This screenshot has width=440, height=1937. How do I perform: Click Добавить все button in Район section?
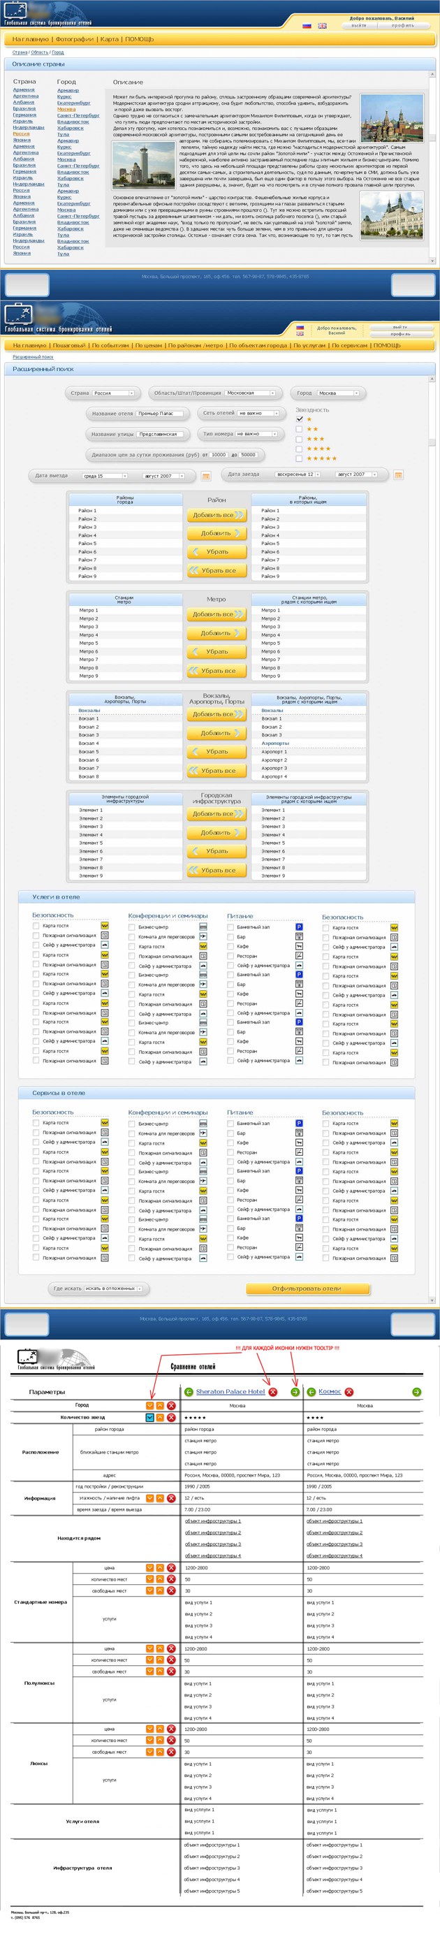pyautogui.click(x=217, y=515)
